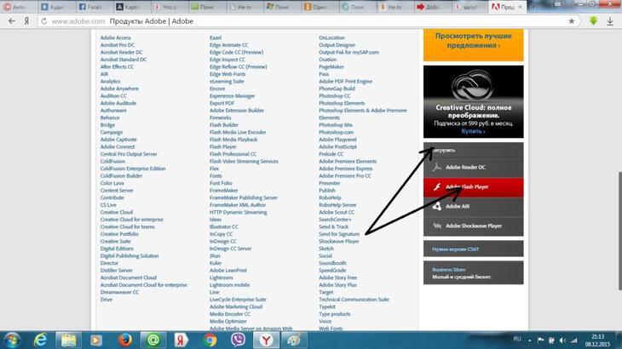This screenshot has width=622, height=349.
Task: Open downloads via the green arrow icon
Action: click(x=593, y=20)
